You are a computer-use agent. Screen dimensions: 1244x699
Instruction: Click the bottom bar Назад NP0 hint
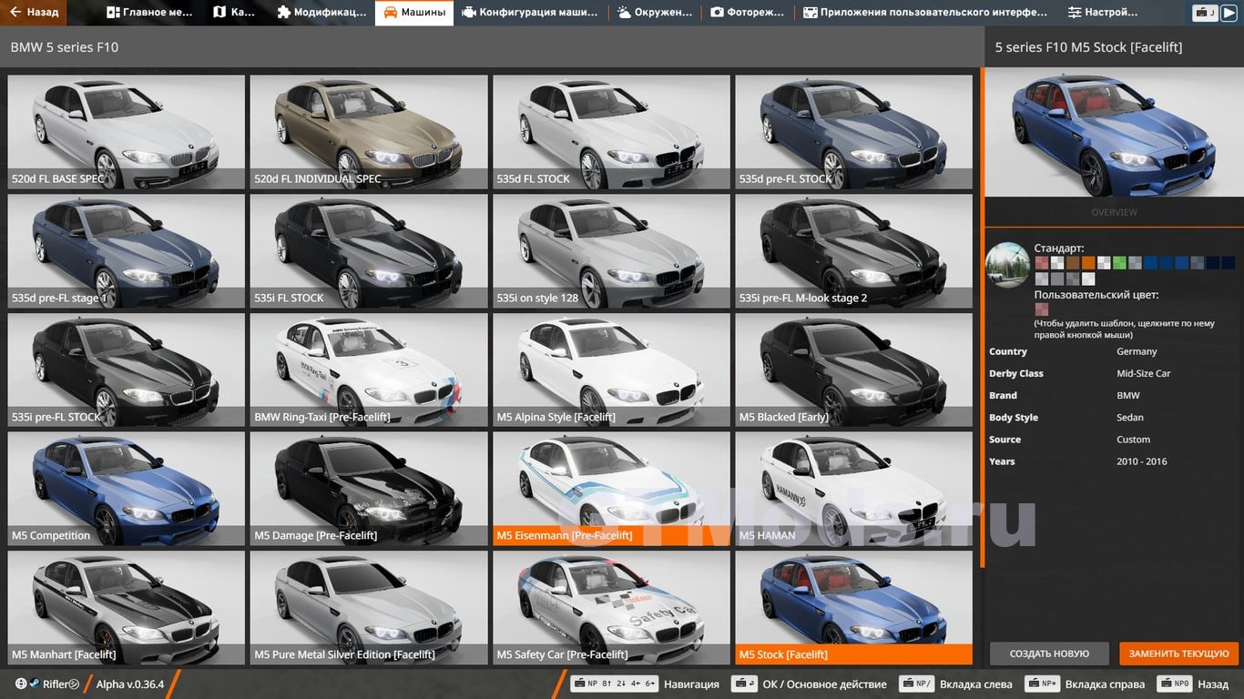[x=1192, y=684]
